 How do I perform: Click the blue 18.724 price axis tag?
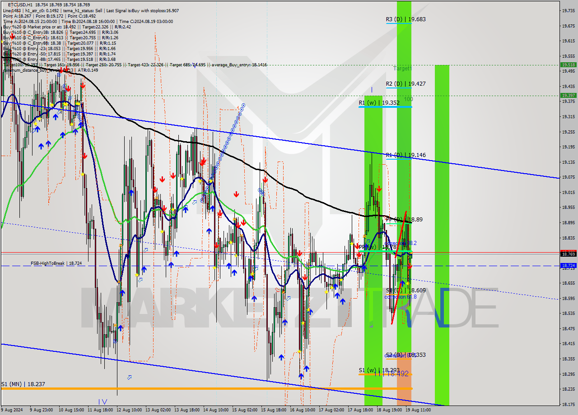click(568, 266)
